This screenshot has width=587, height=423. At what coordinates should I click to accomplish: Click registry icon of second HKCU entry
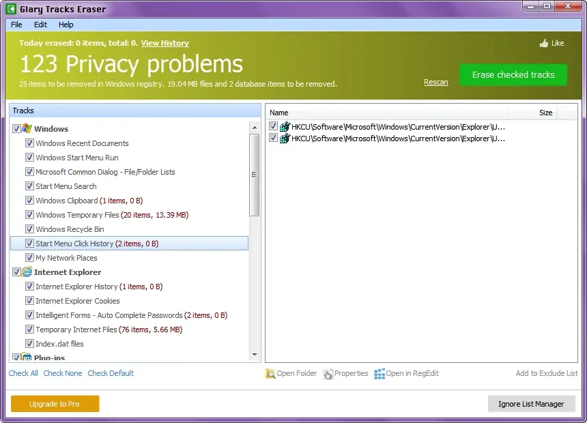point(285,138)
